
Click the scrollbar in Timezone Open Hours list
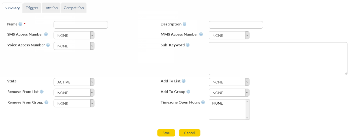pos(247,109)
